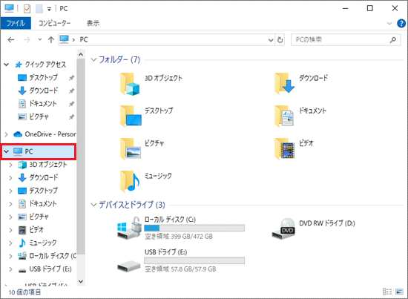
Task: Select ピクチャ under quick access
Action: (33, 116)
